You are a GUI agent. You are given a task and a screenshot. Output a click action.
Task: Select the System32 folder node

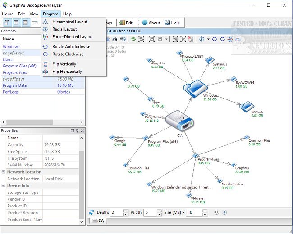pyautogui.click(x=209, y=60)
